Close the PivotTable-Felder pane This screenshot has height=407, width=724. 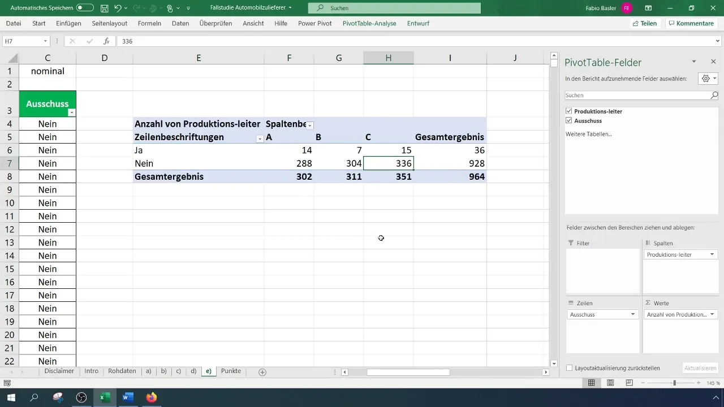pyautogui.click(x=713, y=61)
